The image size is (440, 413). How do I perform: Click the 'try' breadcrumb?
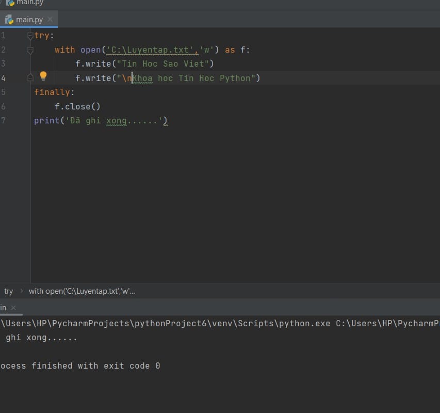point(8,291)
